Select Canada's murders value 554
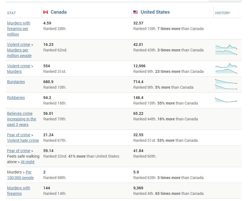 coord(46,66)
